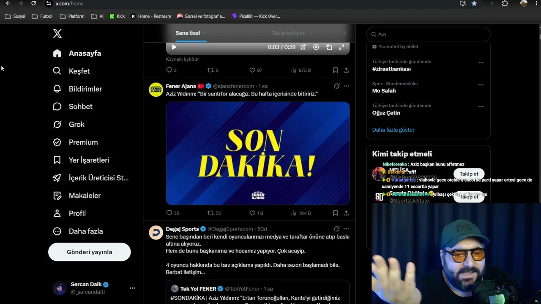
Task: Open the Kick bookmark
Action: (x=117, y=16)
